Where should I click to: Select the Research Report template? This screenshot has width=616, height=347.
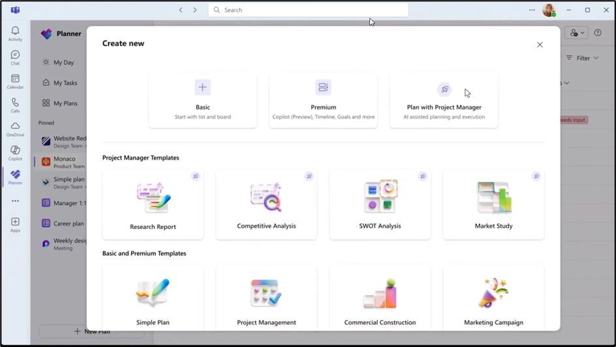(153, 204)
